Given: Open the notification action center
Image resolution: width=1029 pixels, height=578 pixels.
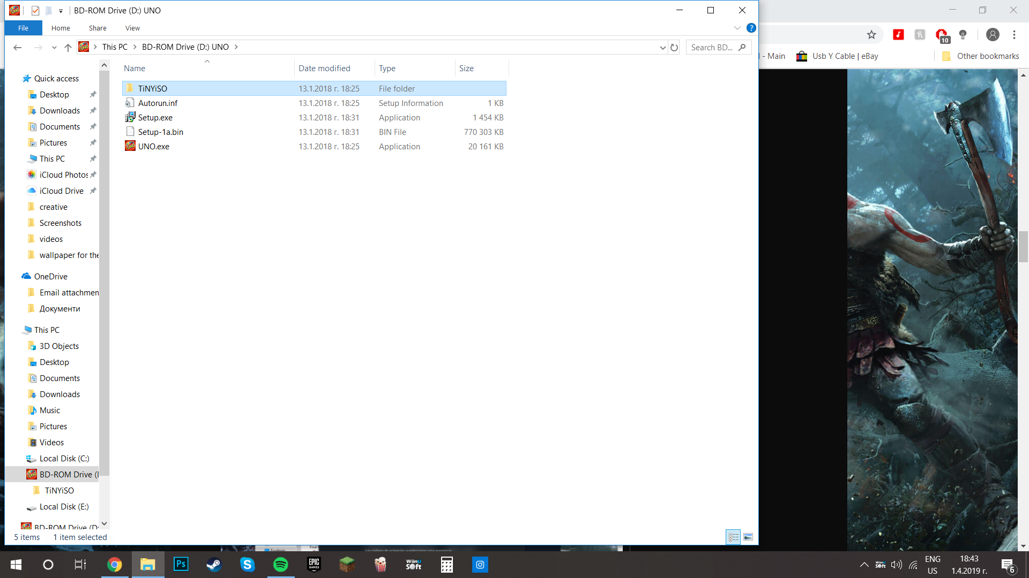Looking at the screenshot, I should click(x=1008, y=565).
